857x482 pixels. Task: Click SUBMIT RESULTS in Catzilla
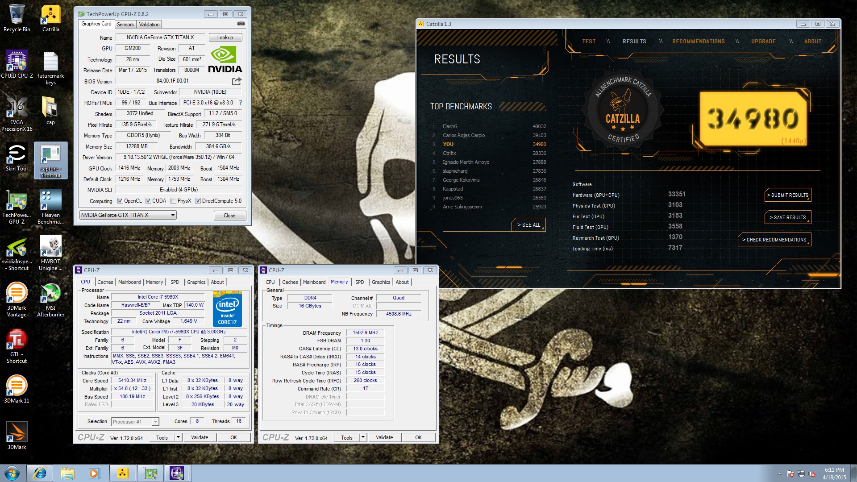click(x=788, y=195)
